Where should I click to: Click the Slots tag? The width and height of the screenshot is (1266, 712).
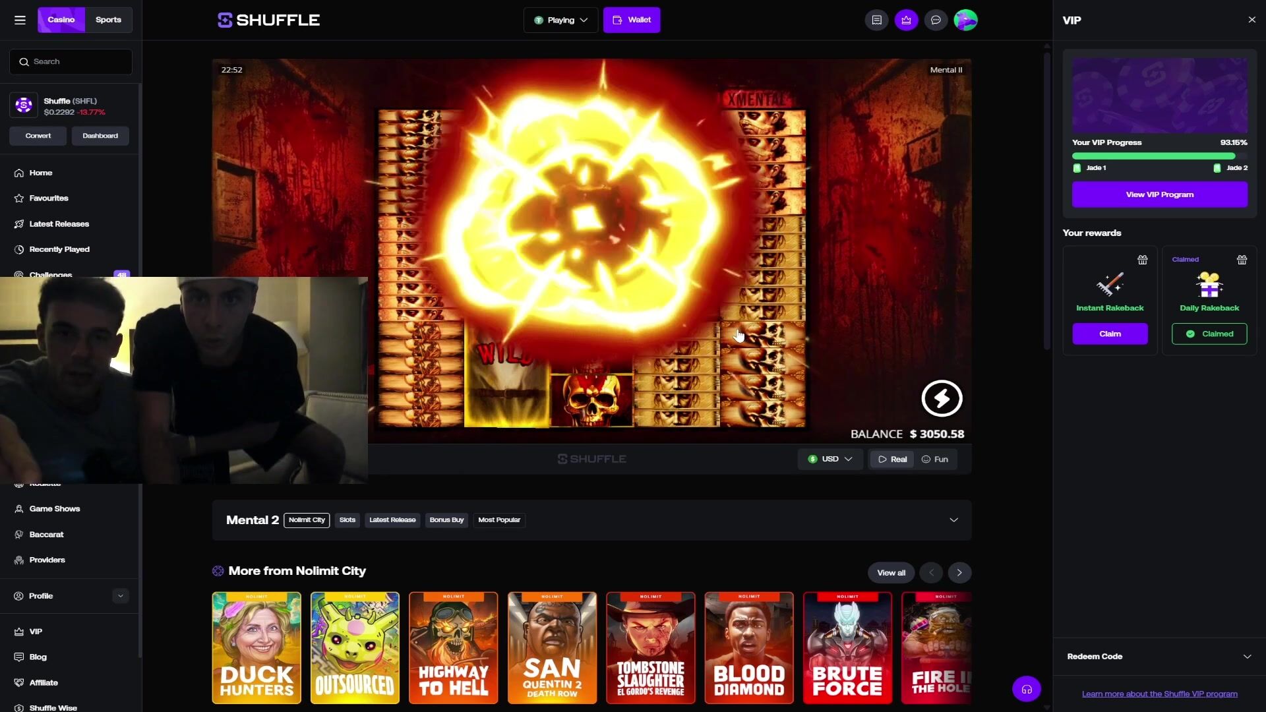click(x=347, y=520)
